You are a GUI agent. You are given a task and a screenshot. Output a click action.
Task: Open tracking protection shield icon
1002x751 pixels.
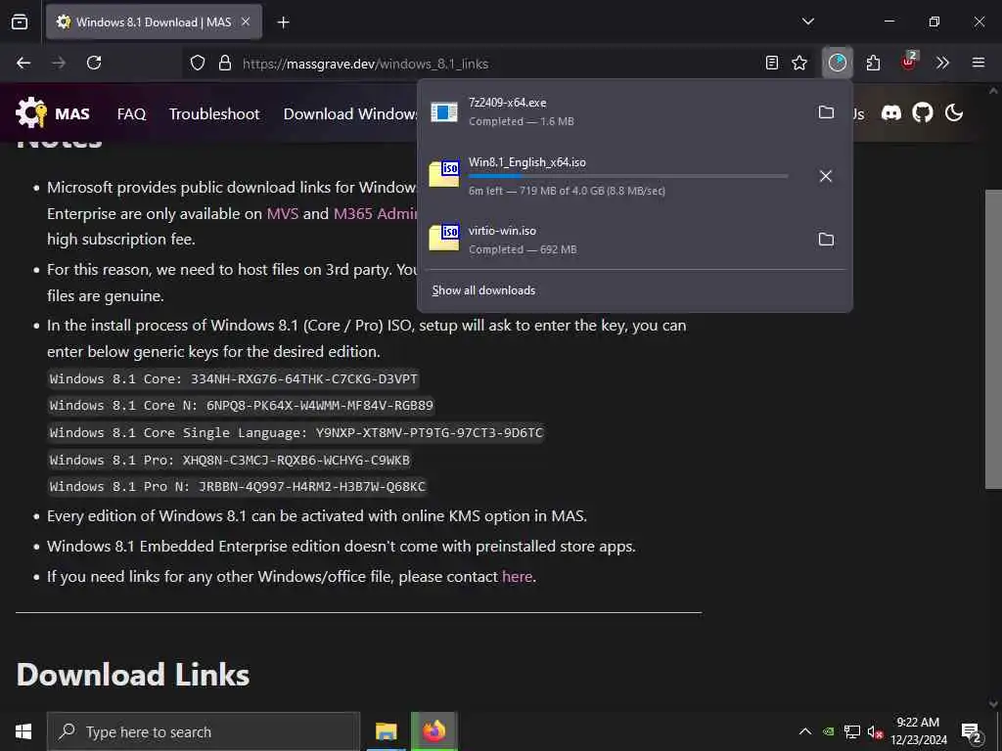point(198,63)
